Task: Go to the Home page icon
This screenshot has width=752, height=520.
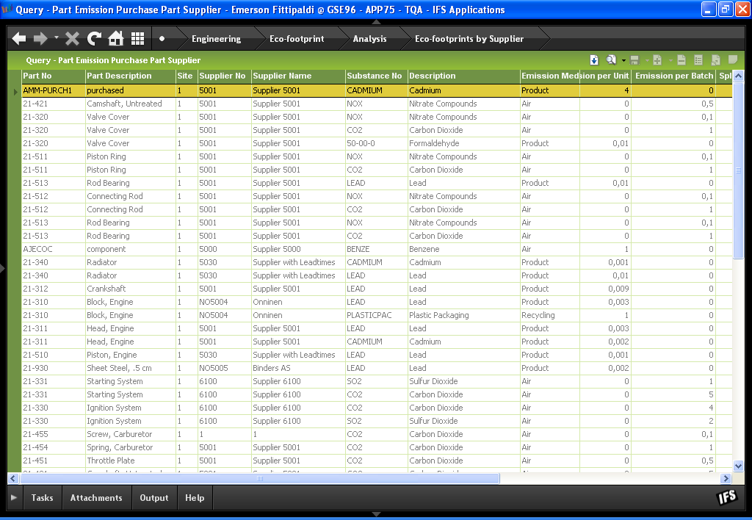Action: (116, 38)
